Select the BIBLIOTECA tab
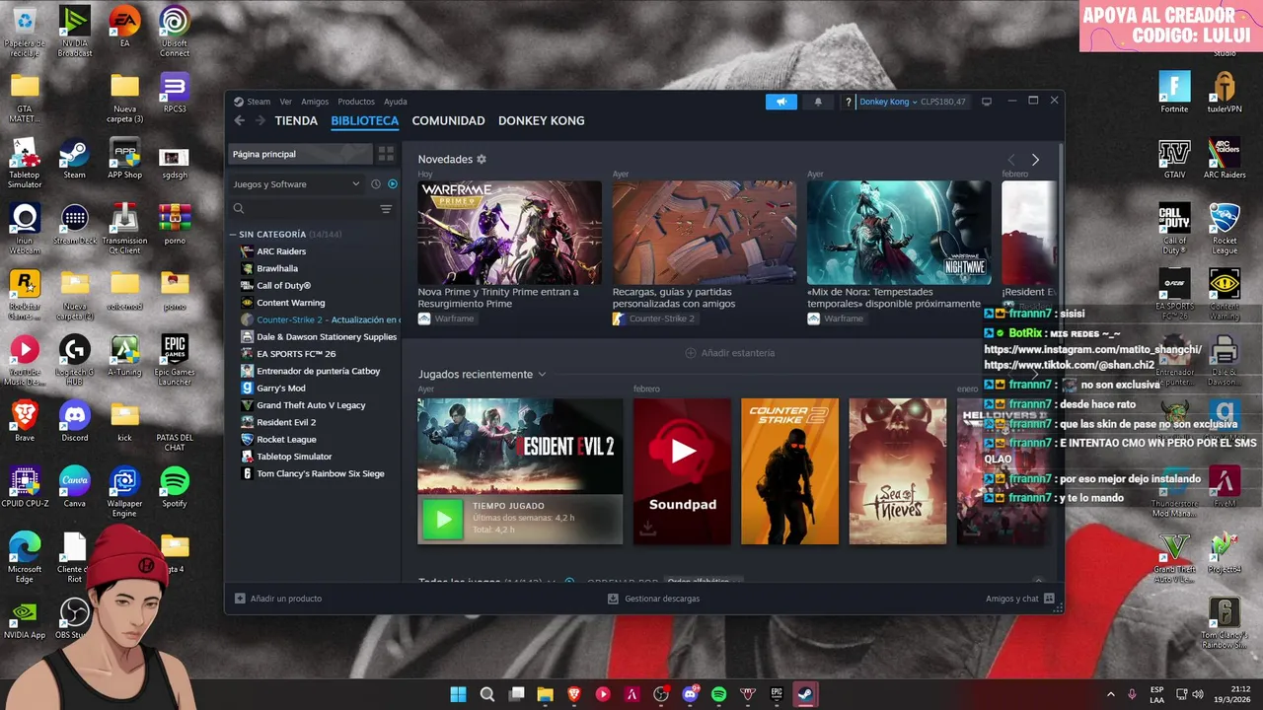The height and width of the screenshot is (710, 1263). [x=365, y=120]
